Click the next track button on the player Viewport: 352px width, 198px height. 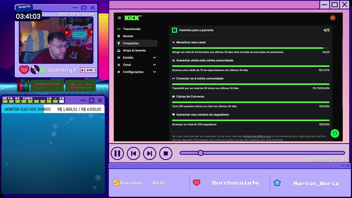click(x=150, y=153)
